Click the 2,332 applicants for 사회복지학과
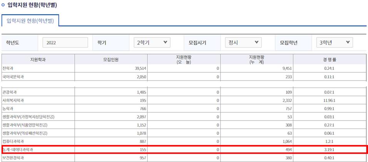 point(287,101)
